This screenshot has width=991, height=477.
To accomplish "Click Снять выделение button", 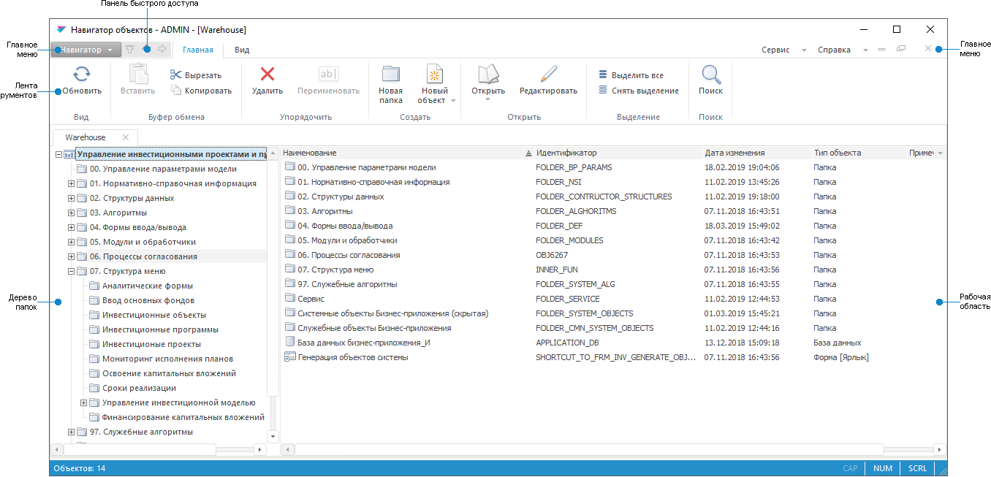I will click(644, 91).
